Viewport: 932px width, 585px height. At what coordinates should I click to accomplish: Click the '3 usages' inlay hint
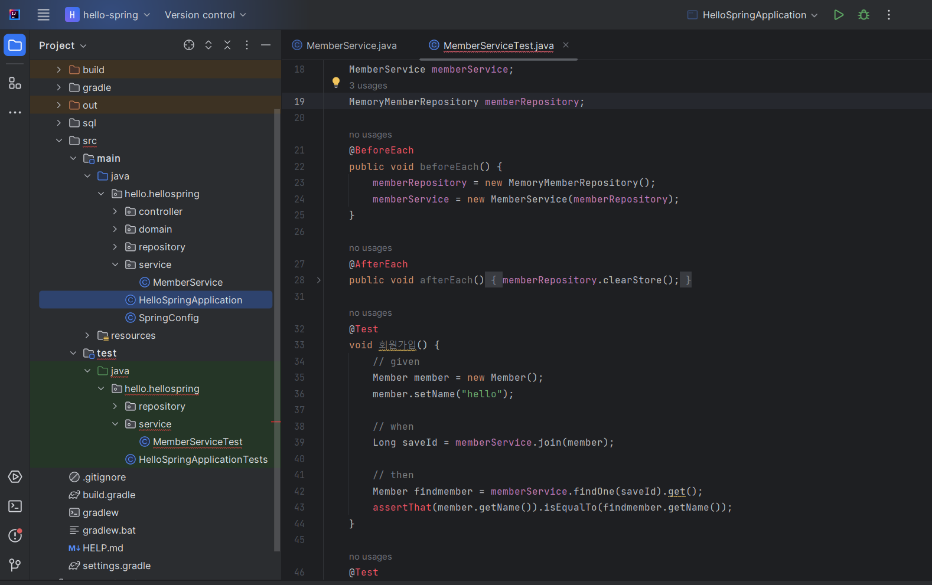(368, 86)
